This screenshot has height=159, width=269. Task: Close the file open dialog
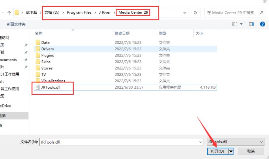(x=265, y=2)
